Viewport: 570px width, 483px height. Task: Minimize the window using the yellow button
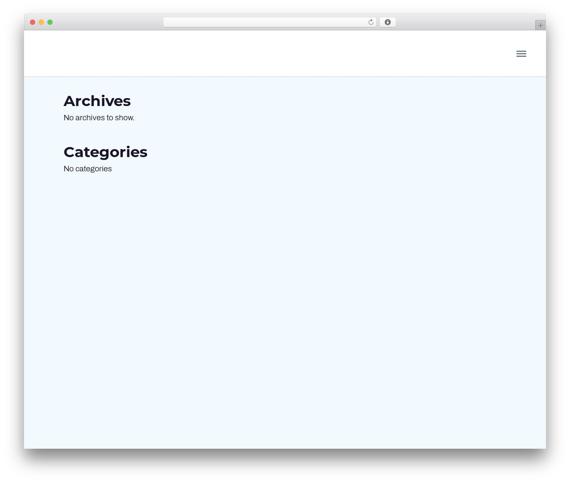[x=41, y=22]
